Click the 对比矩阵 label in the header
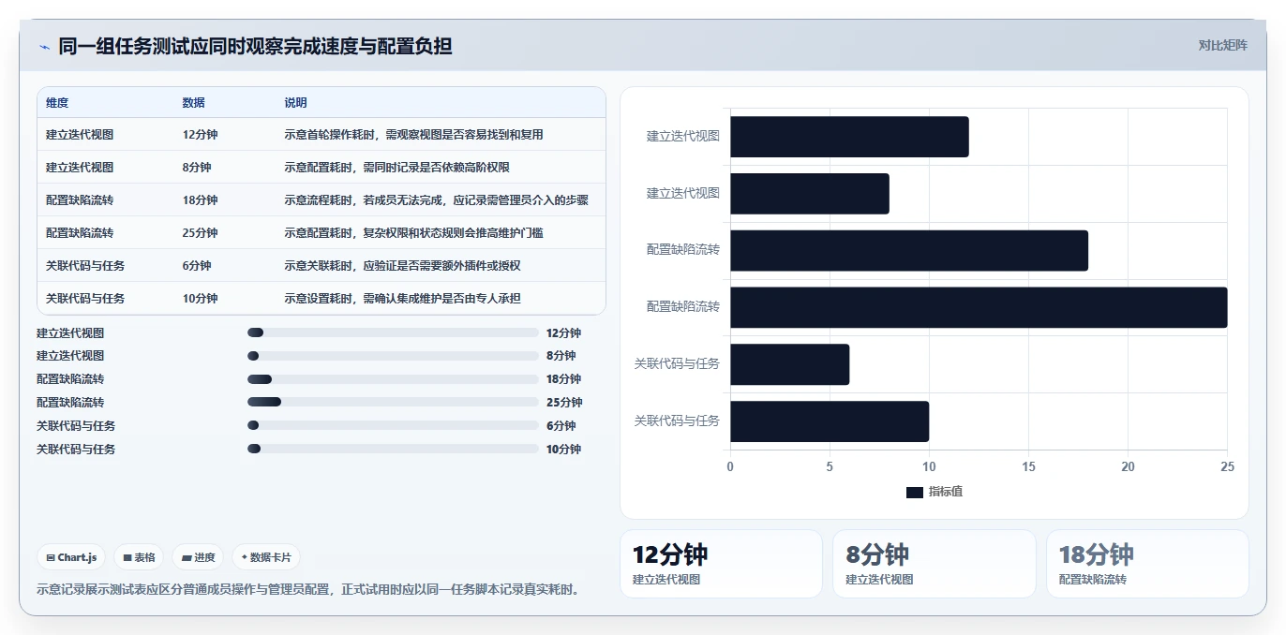 [1223, 45]
